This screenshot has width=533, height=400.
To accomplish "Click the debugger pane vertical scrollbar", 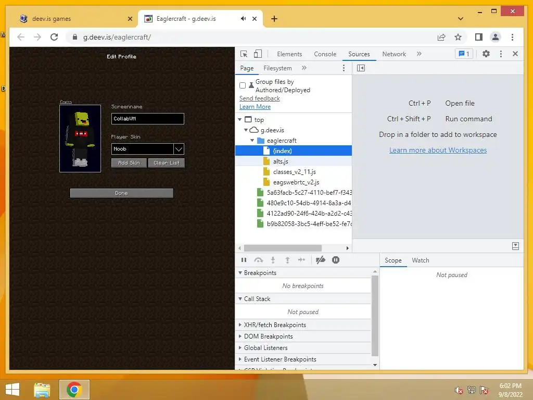I will [x=375, y=316].
